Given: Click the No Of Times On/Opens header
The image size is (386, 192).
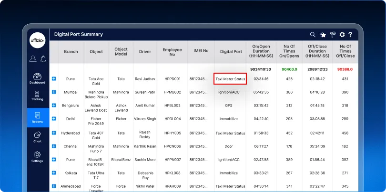Looking at the screenshot, I should tap(289, 51).
